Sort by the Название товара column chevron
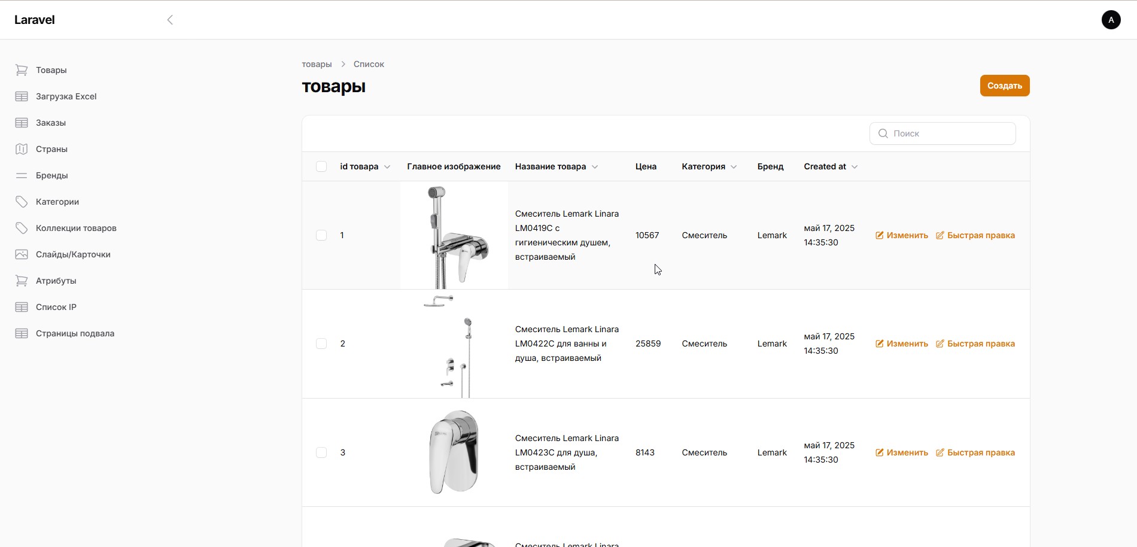 pyautogui.click(x=595, y=167)
